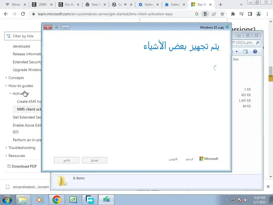This screenshot has width=273, height=205.
Task: Expand the Troubleshooting section
Action: click(x=6, y=148)
